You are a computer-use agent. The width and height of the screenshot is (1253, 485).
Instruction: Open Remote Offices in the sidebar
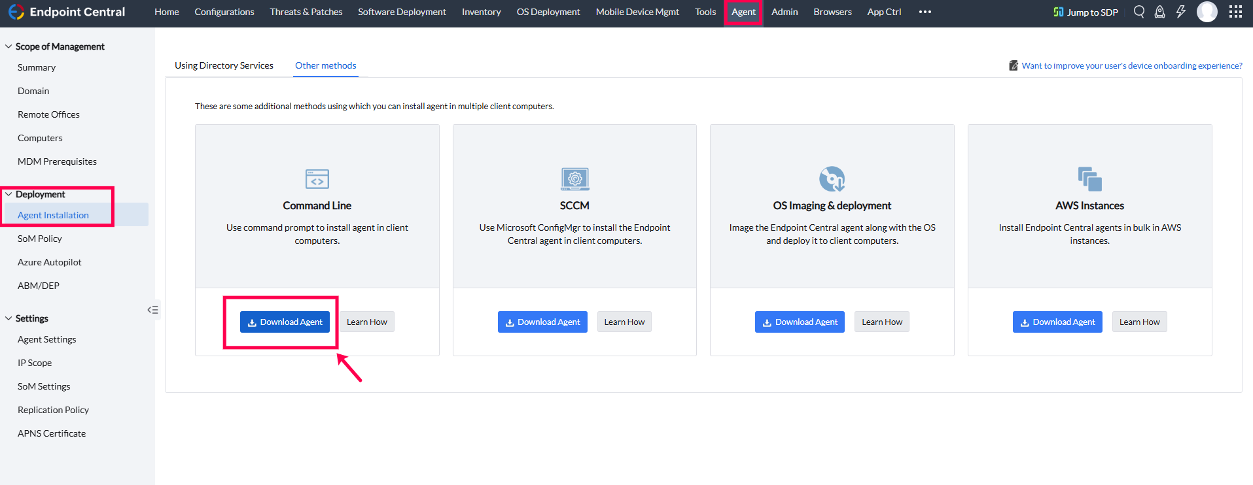48,114
